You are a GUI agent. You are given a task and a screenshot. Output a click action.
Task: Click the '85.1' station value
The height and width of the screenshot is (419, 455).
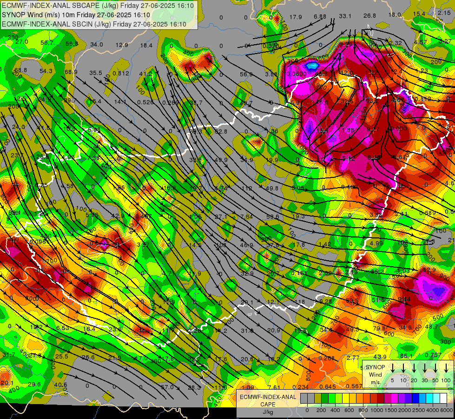pos(406,356)
